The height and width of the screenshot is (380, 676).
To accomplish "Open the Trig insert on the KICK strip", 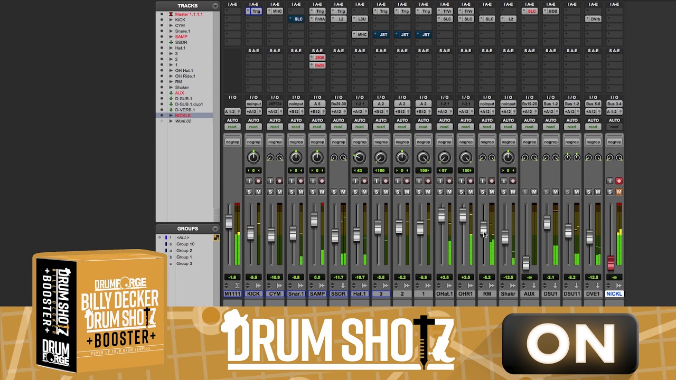I will 253,11.
